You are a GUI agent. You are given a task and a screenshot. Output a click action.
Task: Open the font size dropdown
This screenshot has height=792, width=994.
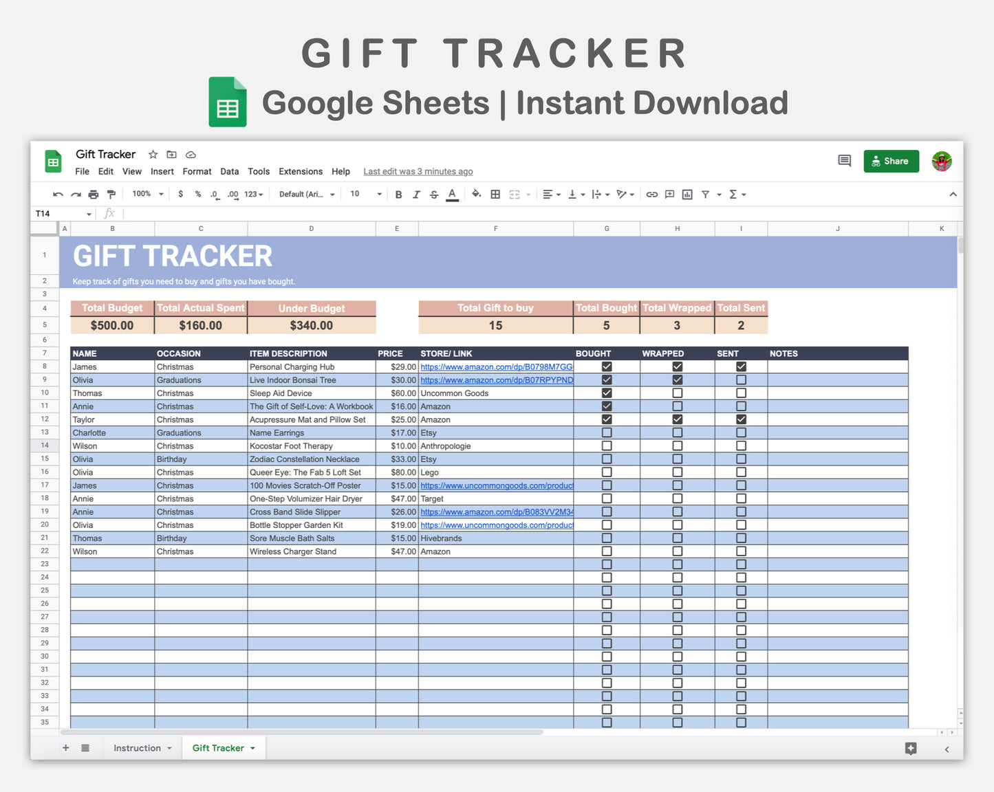pos(365,195)
